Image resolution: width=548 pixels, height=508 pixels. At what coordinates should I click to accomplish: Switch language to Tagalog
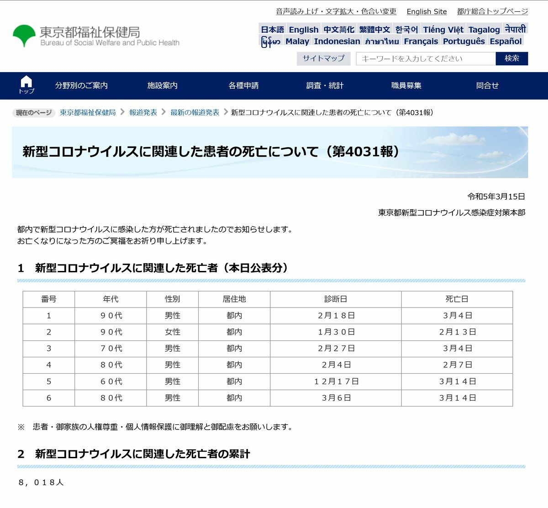point(484,29)
